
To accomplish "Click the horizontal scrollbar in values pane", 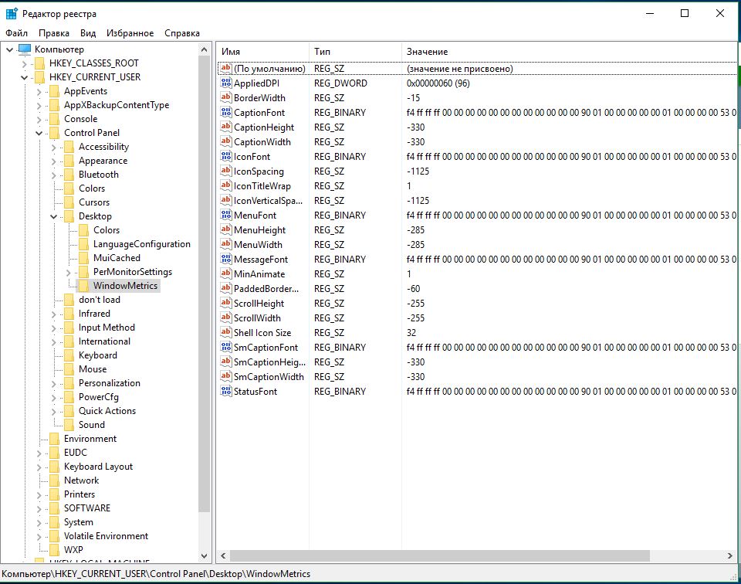I will [x=463, y=555].
